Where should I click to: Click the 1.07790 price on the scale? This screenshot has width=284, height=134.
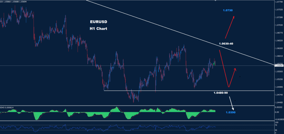[x=279, y=2]
